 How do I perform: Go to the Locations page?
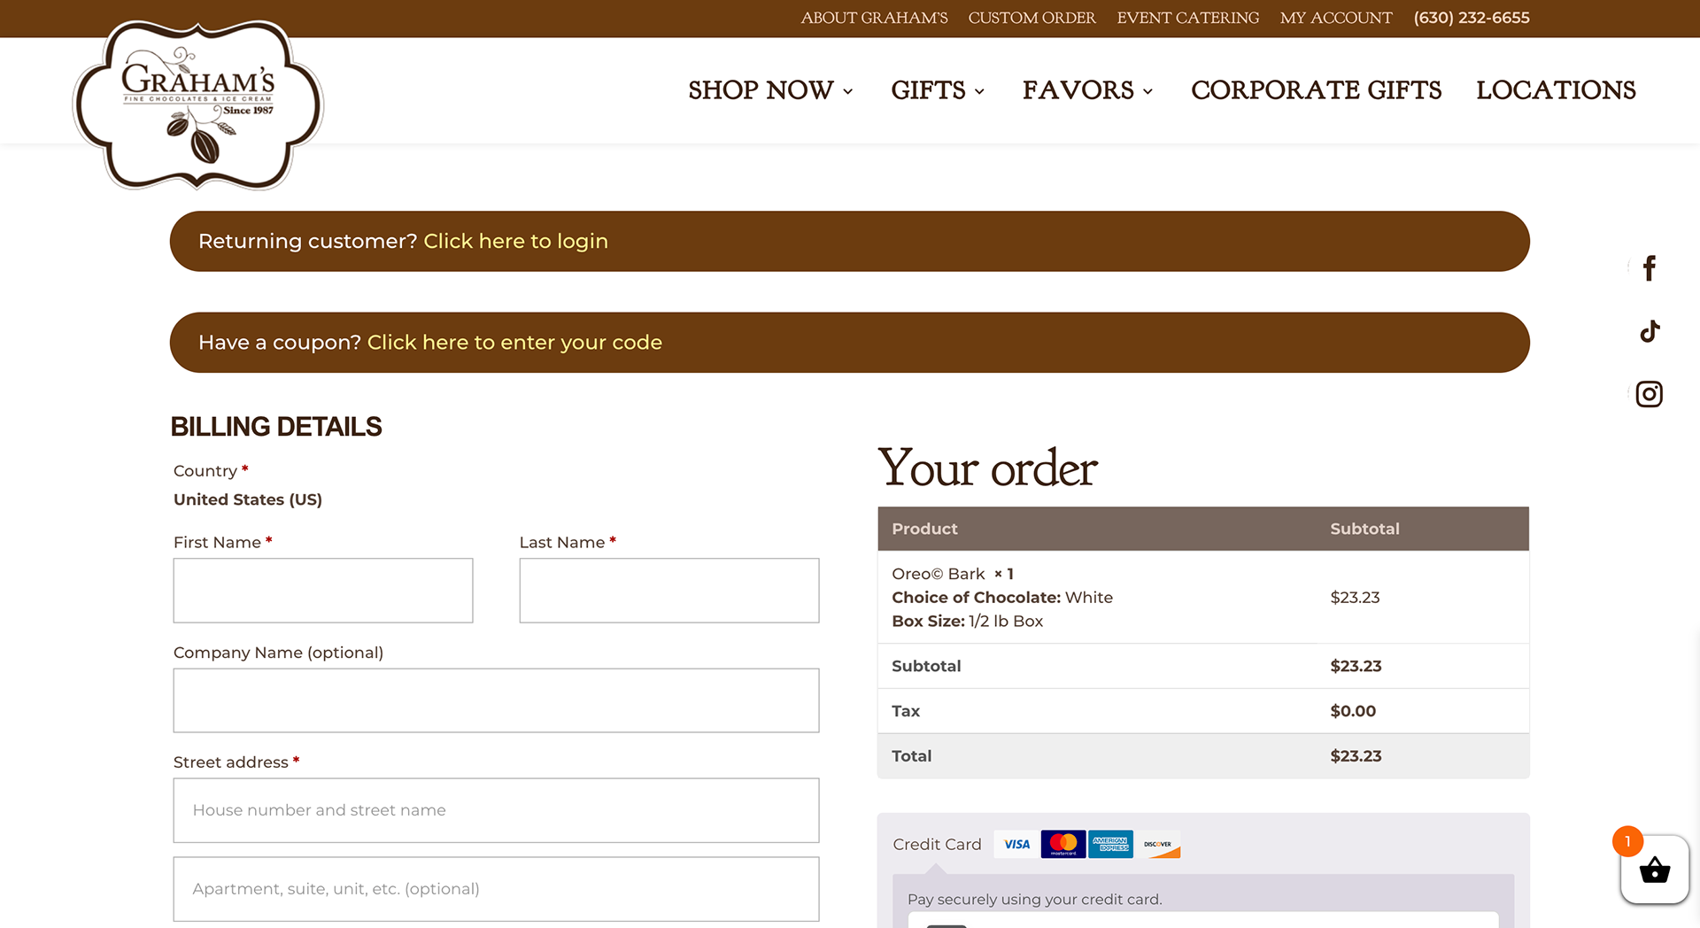[1556, 90]
